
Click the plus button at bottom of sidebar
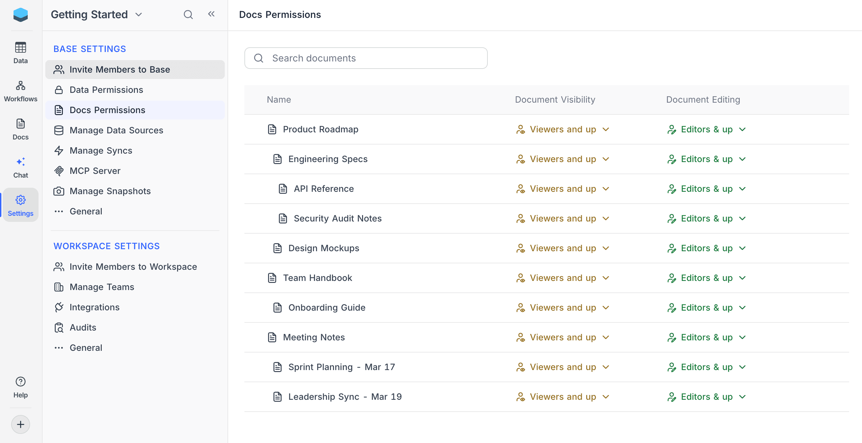pos(20,424)
